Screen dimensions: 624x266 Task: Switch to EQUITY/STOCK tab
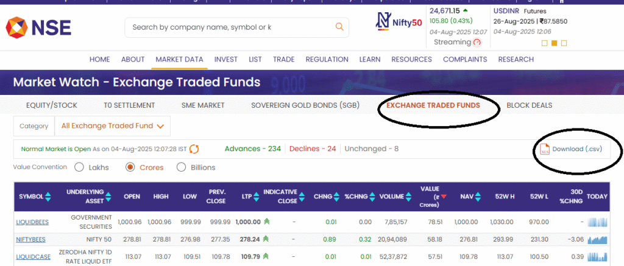click(52, 105)
